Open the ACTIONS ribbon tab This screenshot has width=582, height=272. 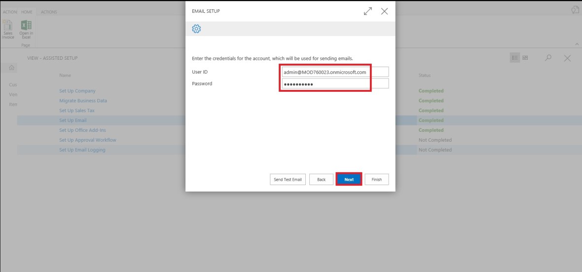(49, 12)
